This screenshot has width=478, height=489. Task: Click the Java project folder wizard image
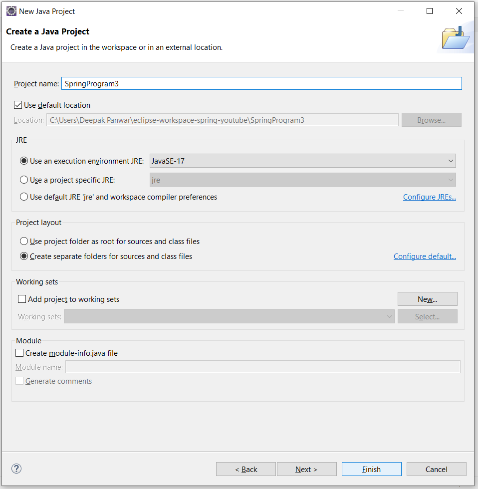click(x=455, y=38)
